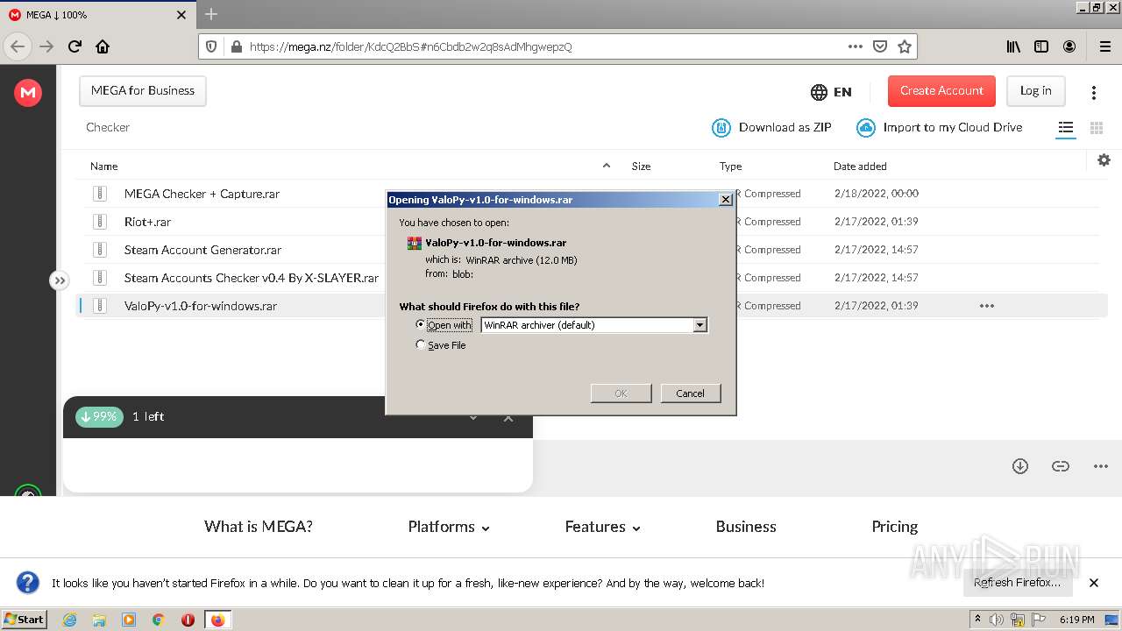Go back with the browser back arrow

point(18,46)
